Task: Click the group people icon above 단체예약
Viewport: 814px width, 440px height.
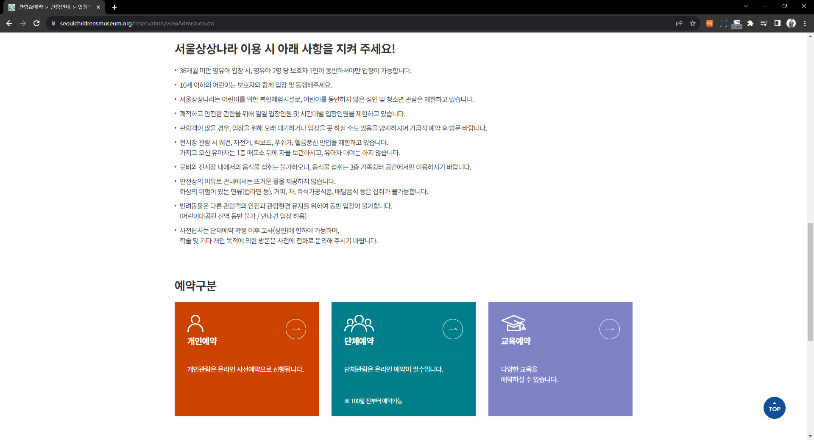Action: 359,324
